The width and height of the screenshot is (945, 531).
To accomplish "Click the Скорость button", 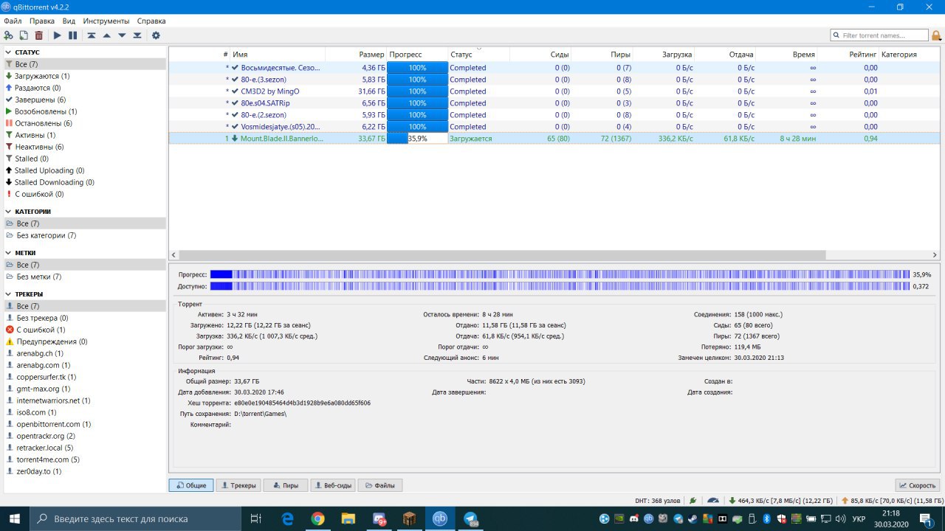I will (x=917, y=485).
